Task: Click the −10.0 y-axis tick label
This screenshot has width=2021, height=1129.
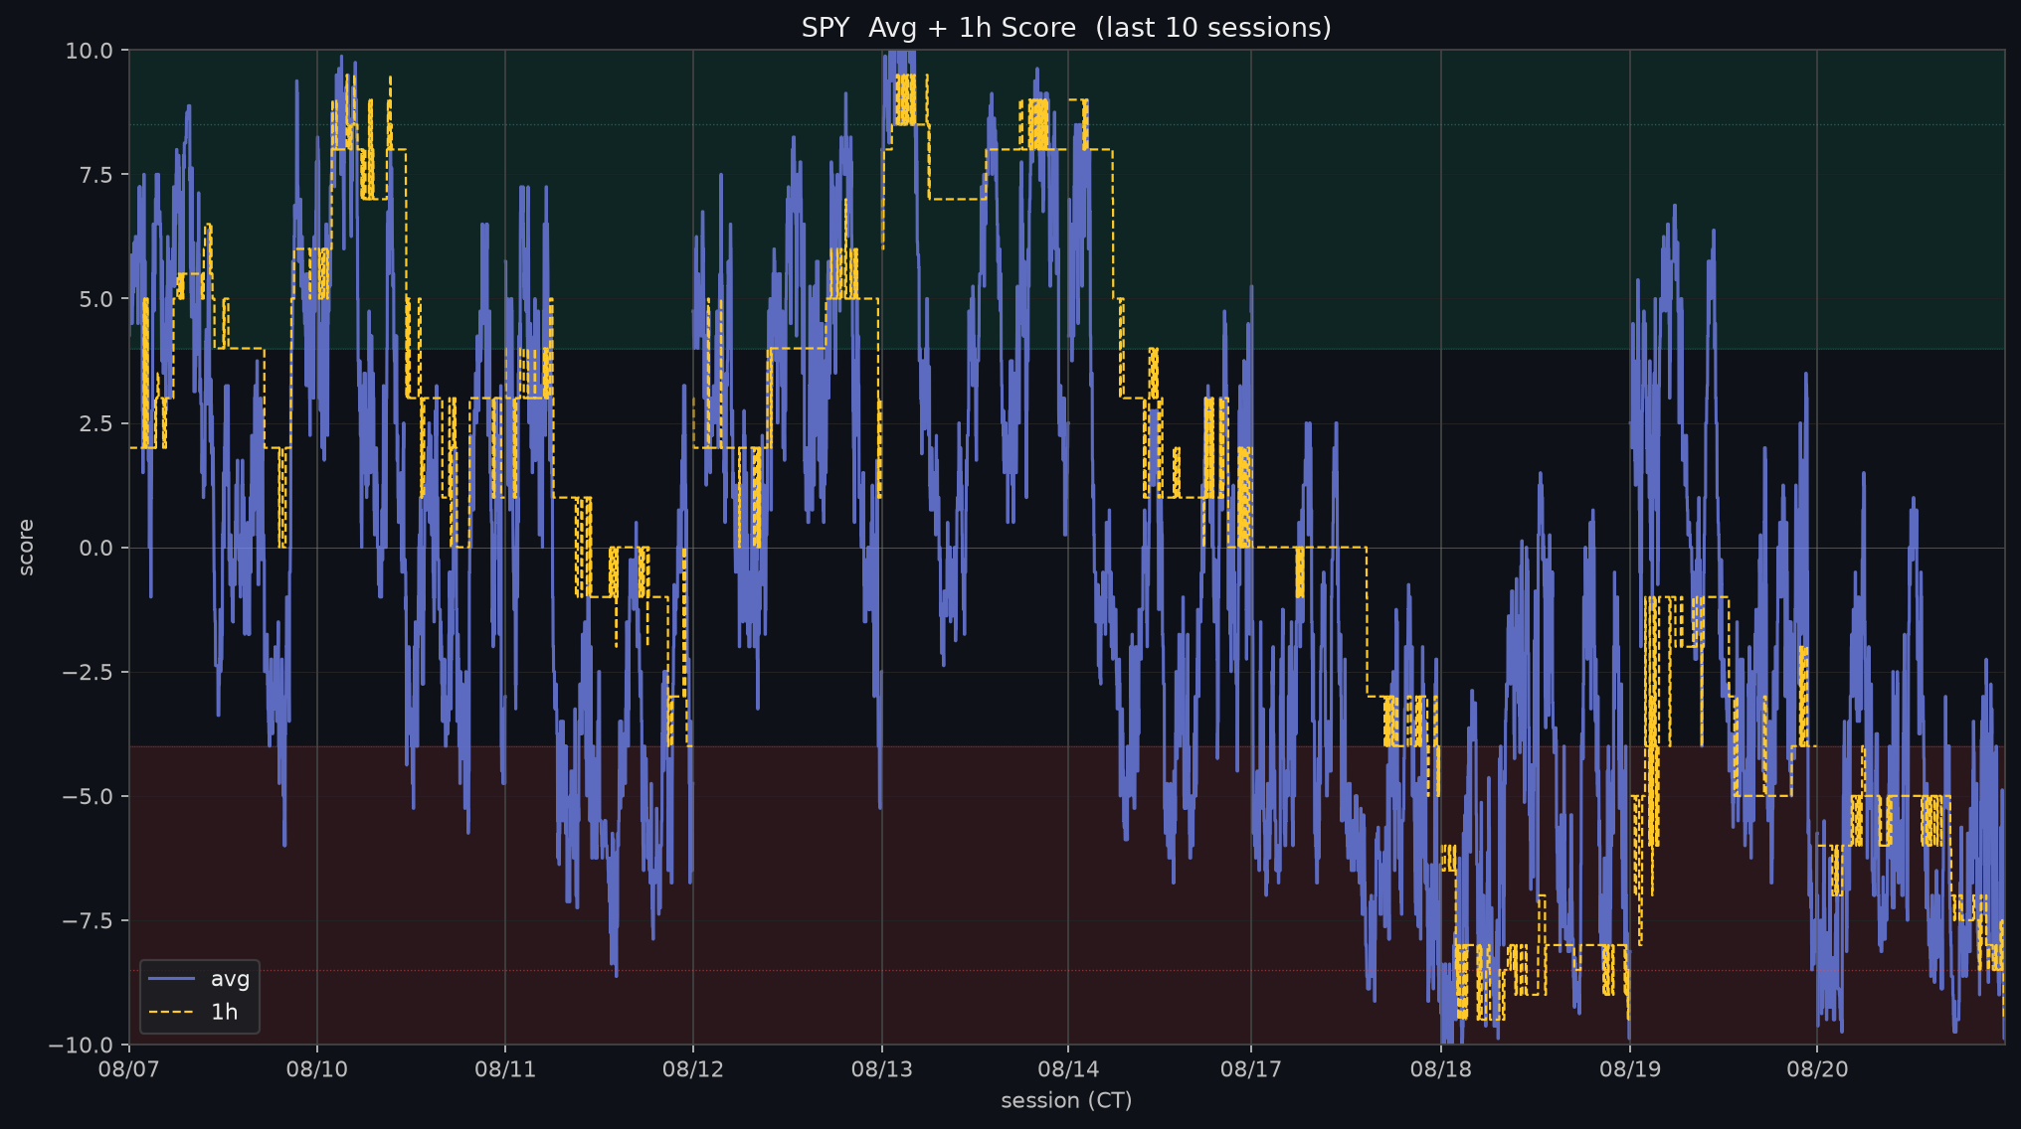Action: pyautogui.click(x=83, y=1045)
